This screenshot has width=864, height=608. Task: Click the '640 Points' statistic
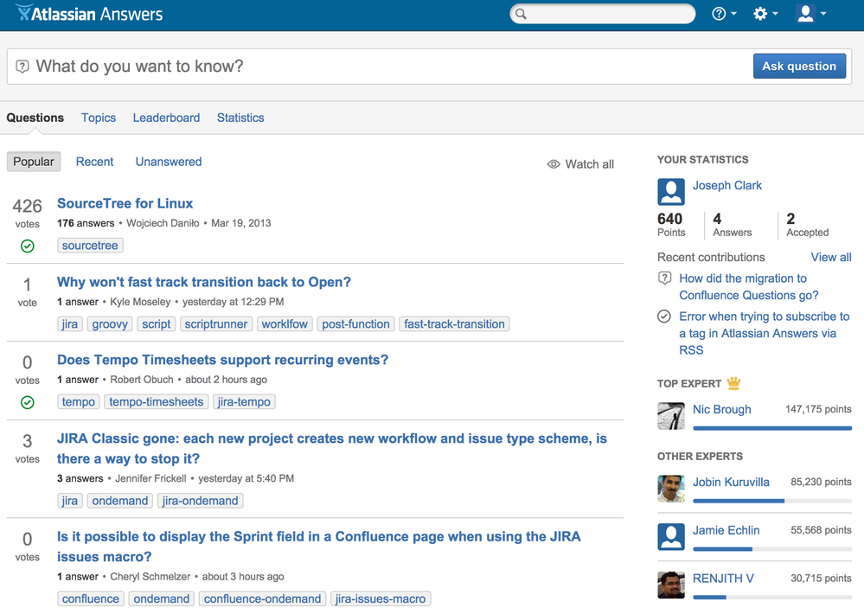670,225
